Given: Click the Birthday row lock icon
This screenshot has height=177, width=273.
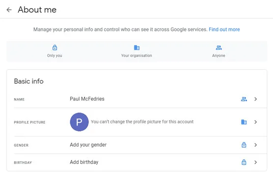Looking at the screenshot, I should 244,162.
